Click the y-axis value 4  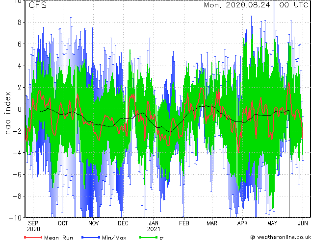(x=20, y=66)
